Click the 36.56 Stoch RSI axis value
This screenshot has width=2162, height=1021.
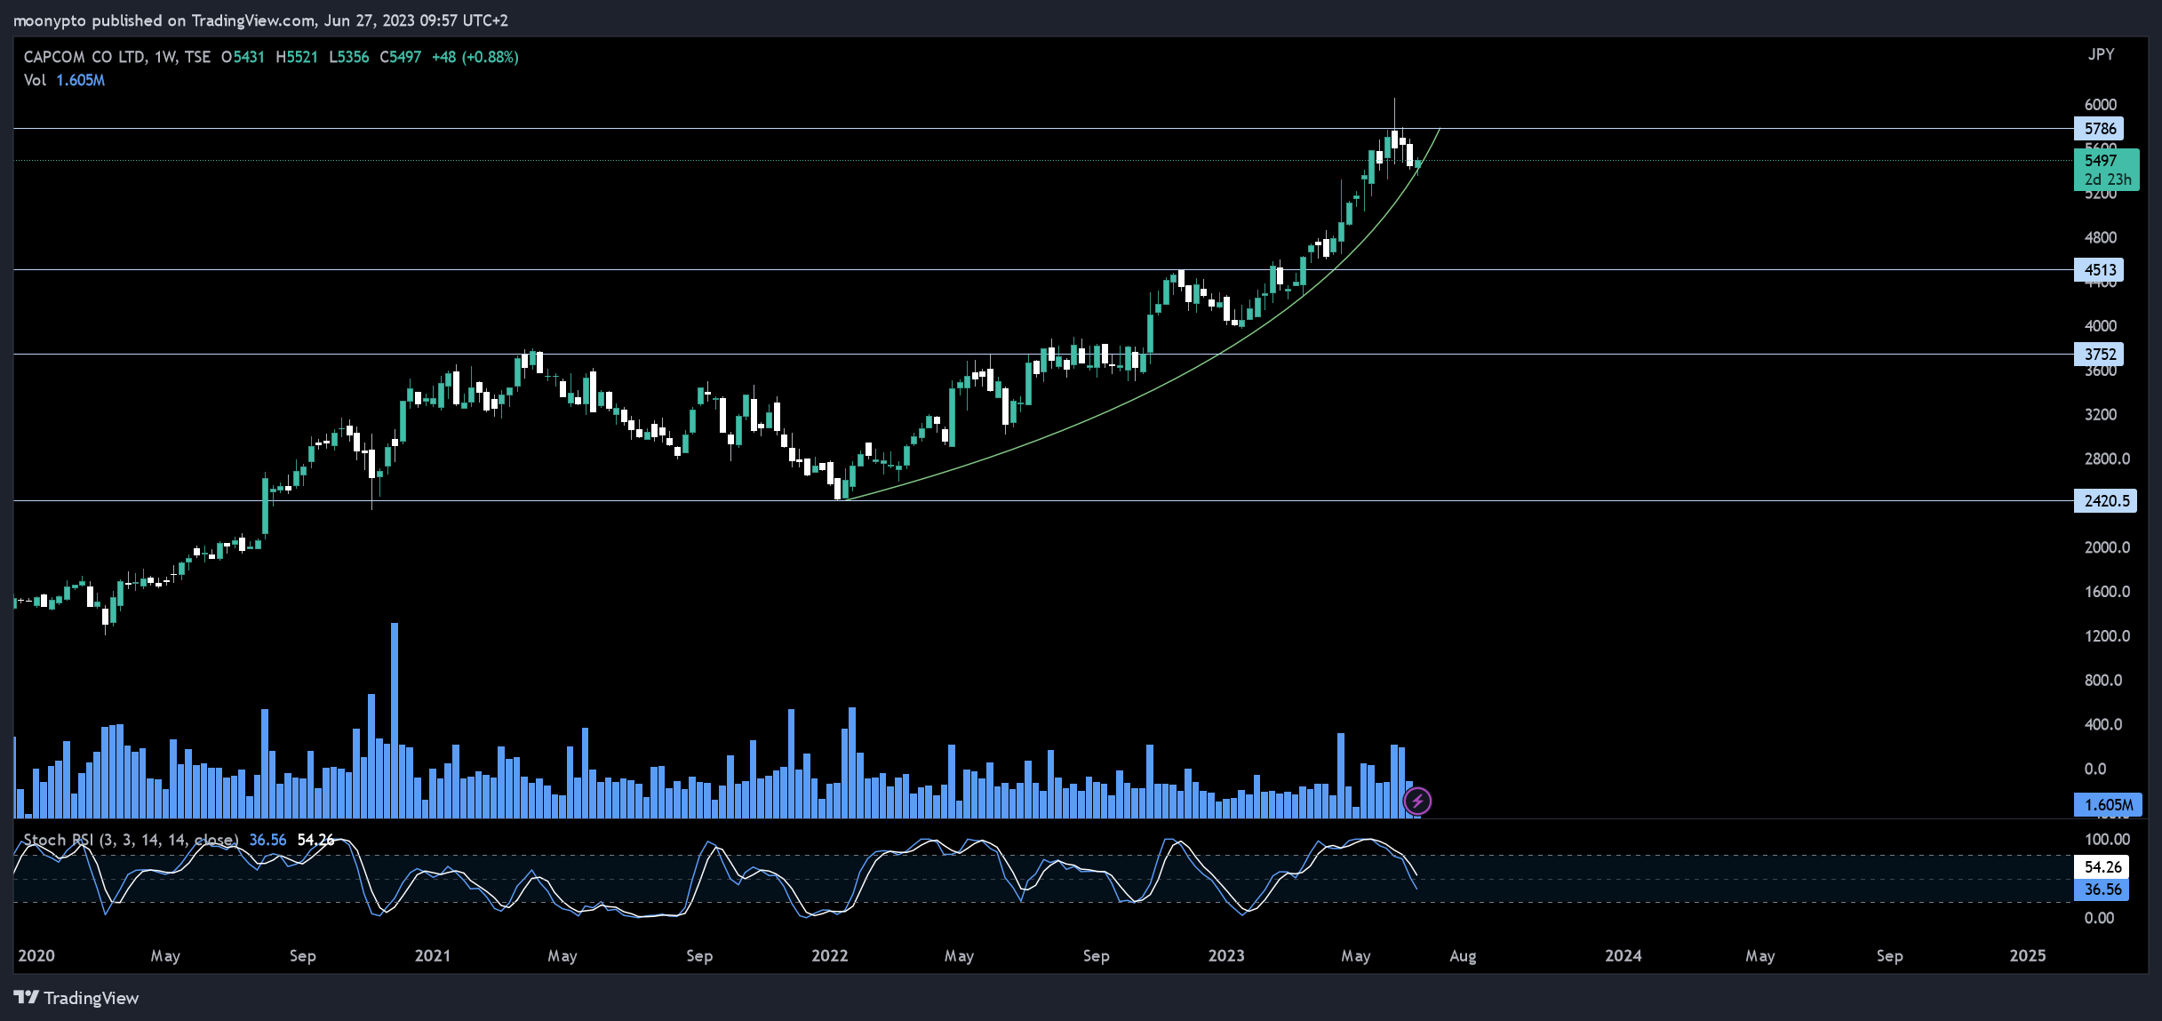click(2102, 889)
